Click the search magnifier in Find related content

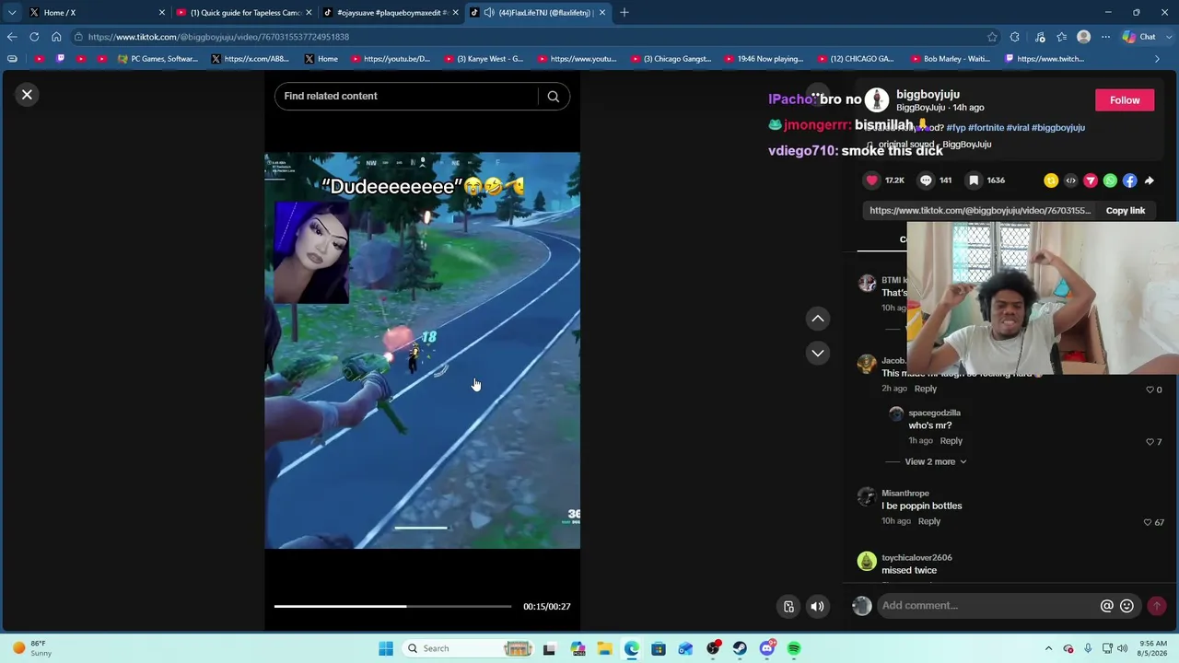[553, 96]
